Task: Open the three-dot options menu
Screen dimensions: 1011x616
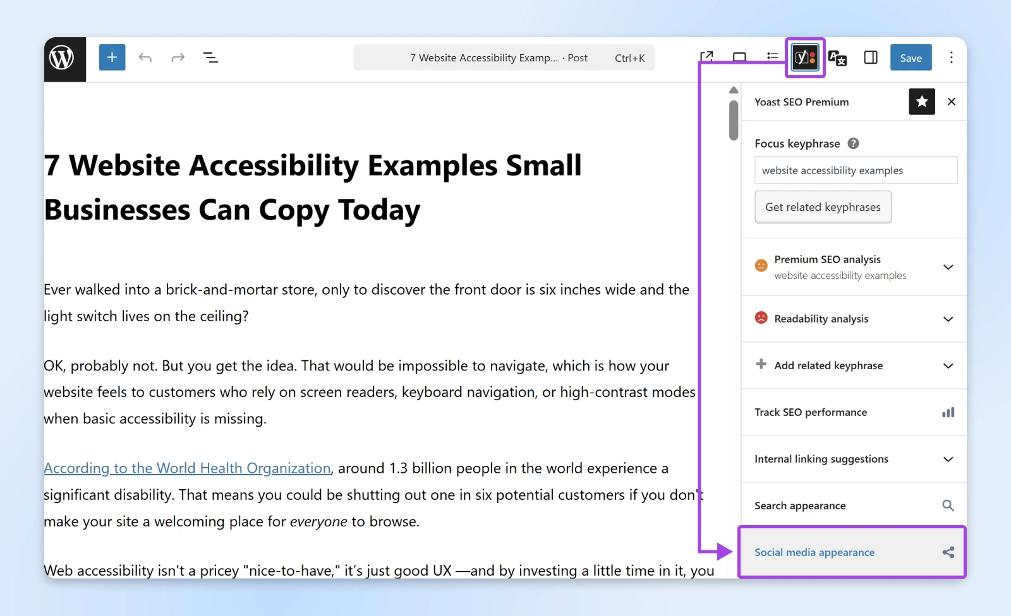Action: point(951,58)
